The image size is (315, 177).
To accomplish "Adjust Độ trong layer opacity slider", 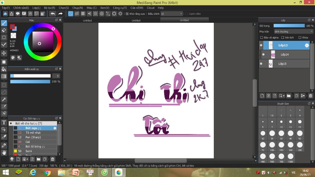I will [289, 26].
